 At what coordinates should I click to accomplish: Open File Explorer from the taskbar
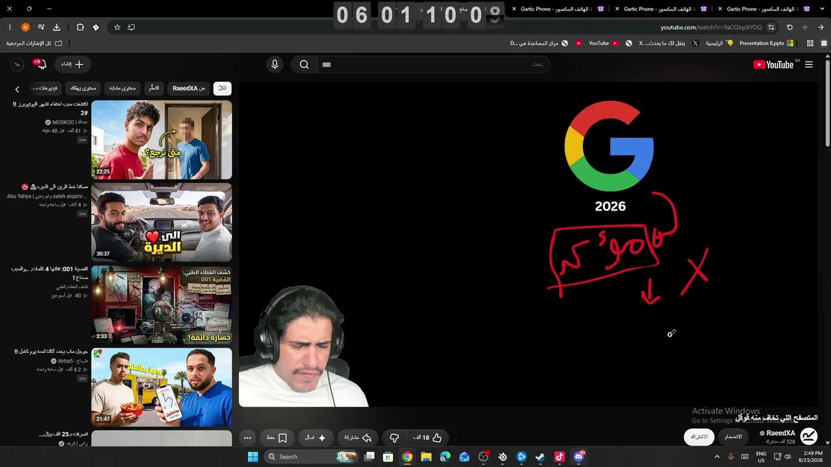(x=426, y=457)
